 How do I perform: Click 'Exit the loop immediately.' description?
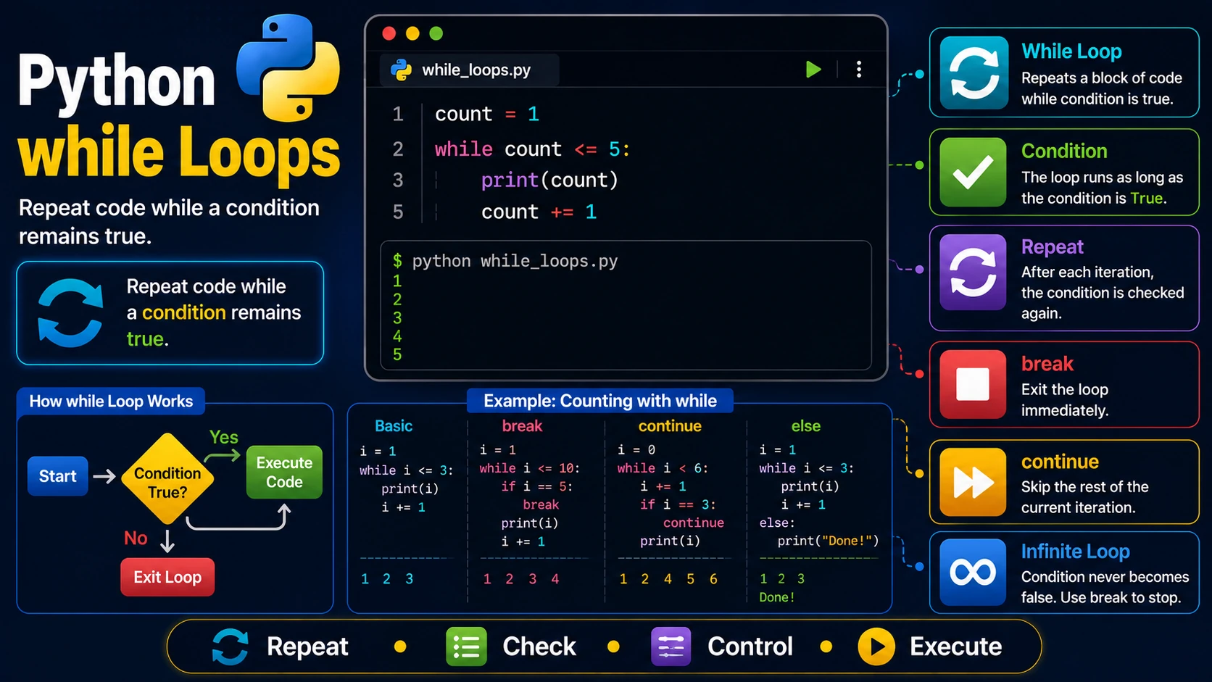1065,400
